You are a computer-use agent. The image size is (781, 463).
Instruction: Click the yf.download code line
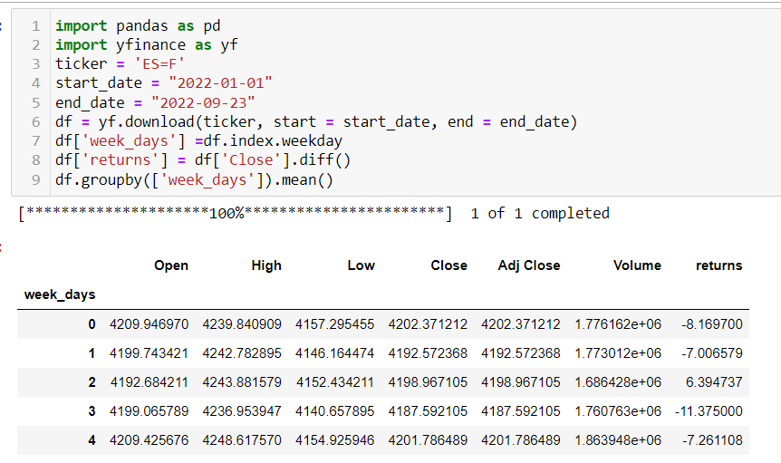(316, 122)
